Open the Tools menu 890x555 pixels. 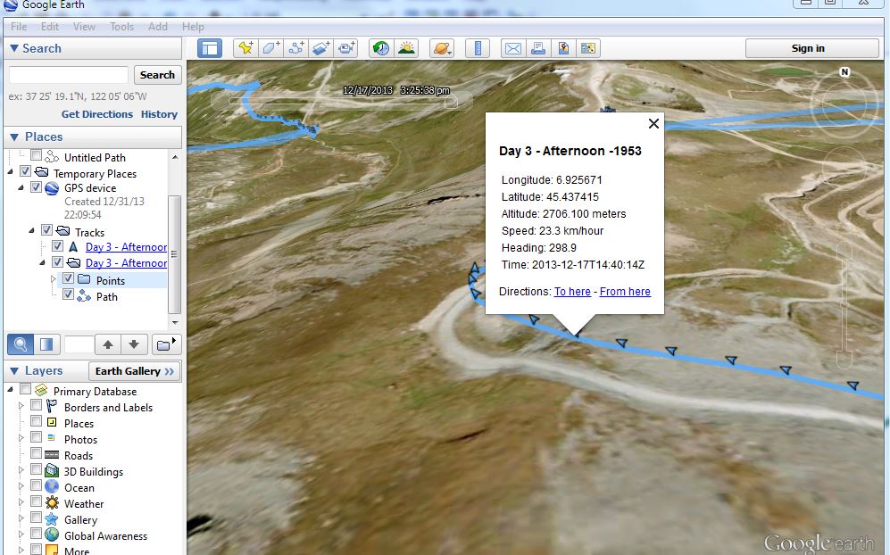tap(121, 27)
